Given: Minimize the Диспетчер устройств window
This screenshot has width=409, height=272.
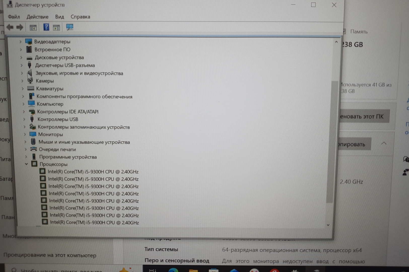Looking at the screenshot, I should [x=293, y=5].
